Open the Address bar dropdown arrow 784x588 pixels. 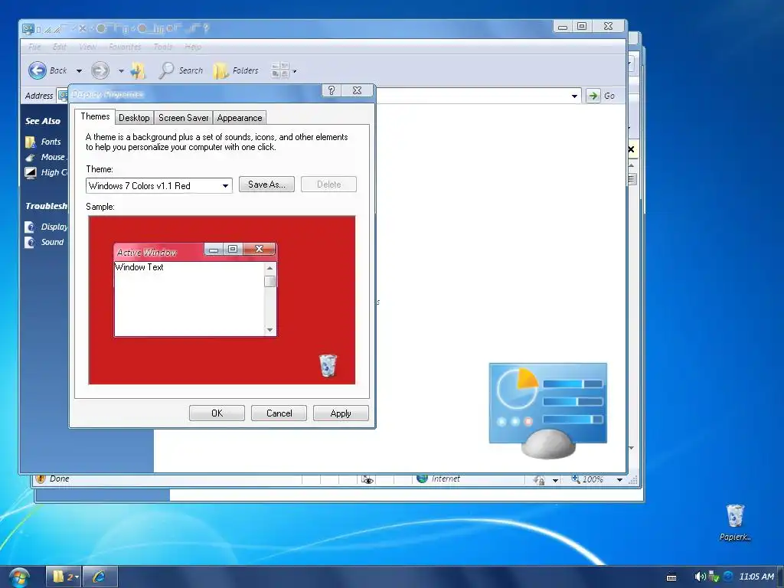pos(574,96)
